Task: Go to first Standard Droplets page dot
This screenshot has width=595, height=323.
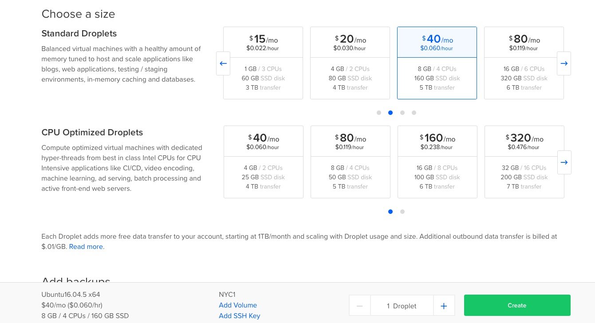Action: (x=379, y=113)
